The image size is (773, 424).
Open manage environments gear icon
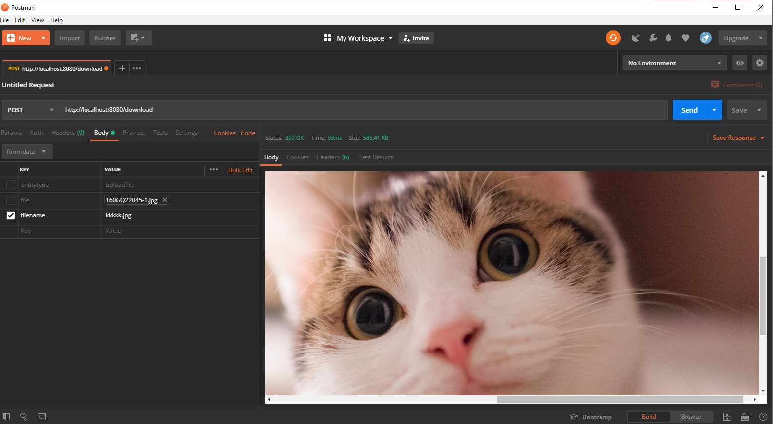(759, 63)
